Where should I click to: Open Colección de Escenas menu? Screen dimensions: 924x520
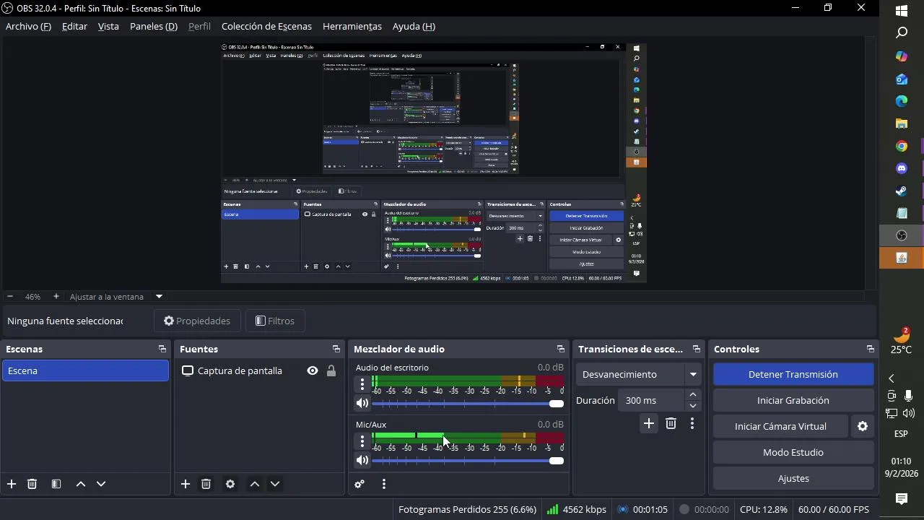pos(266,26)
